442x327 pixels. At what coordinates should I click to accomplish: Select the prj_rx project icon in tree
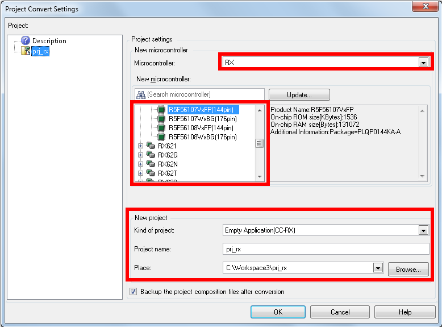pos(26,51)
